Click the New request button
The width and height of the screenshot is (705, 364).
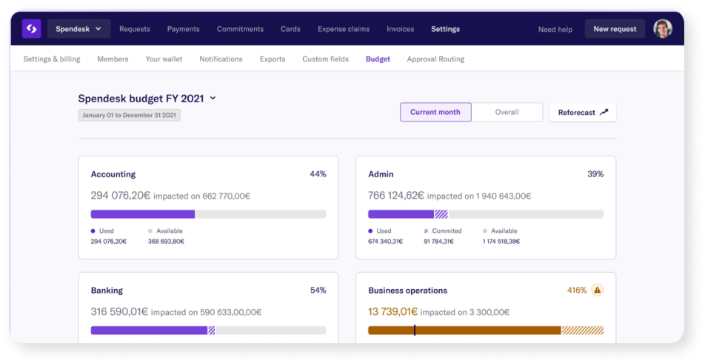(x=615, y=29)
